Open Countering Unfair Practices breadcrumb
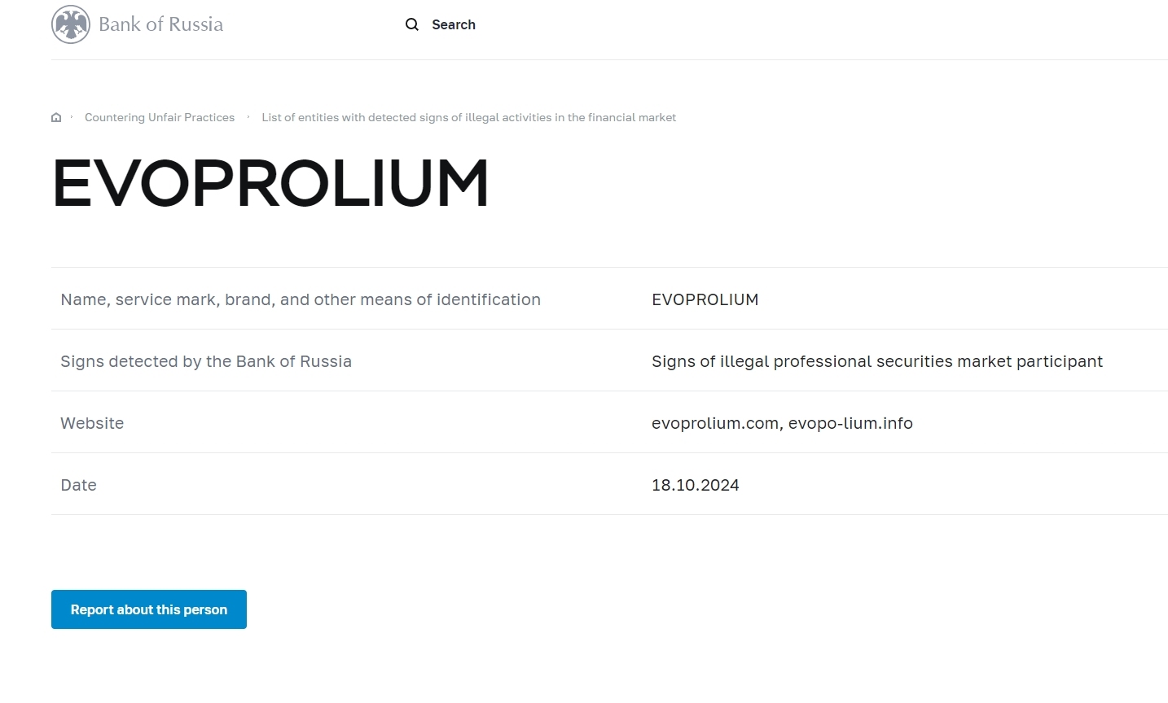1168x703 pixels. (160, 117)
